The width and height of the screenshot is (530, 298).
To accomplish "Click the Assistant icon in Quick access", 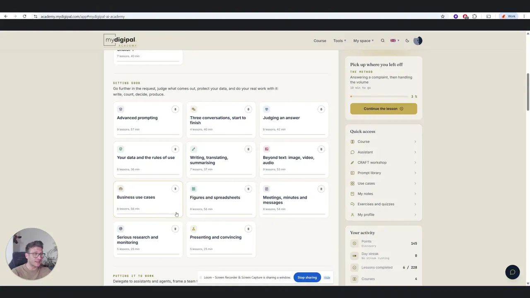I will 352,152.
